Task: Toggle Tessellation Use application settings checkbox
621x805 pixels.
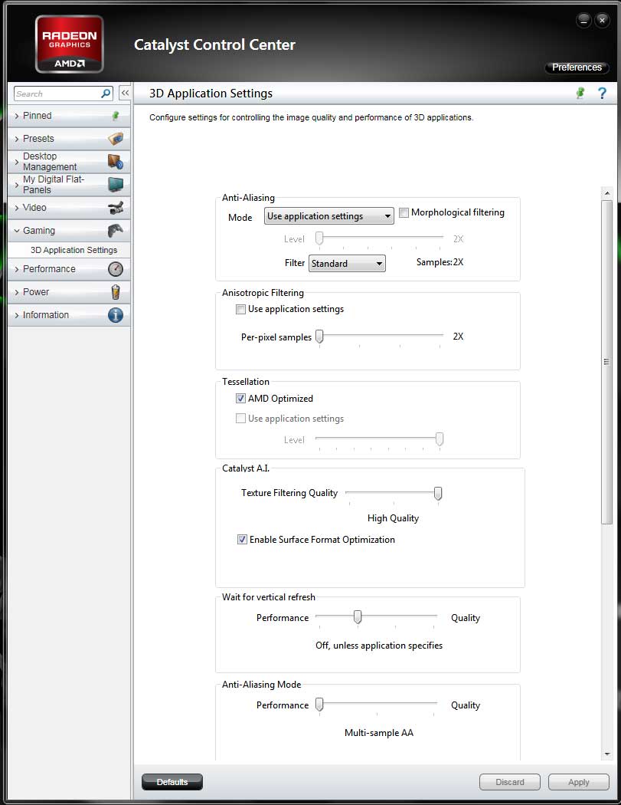Action: point(240,419)
